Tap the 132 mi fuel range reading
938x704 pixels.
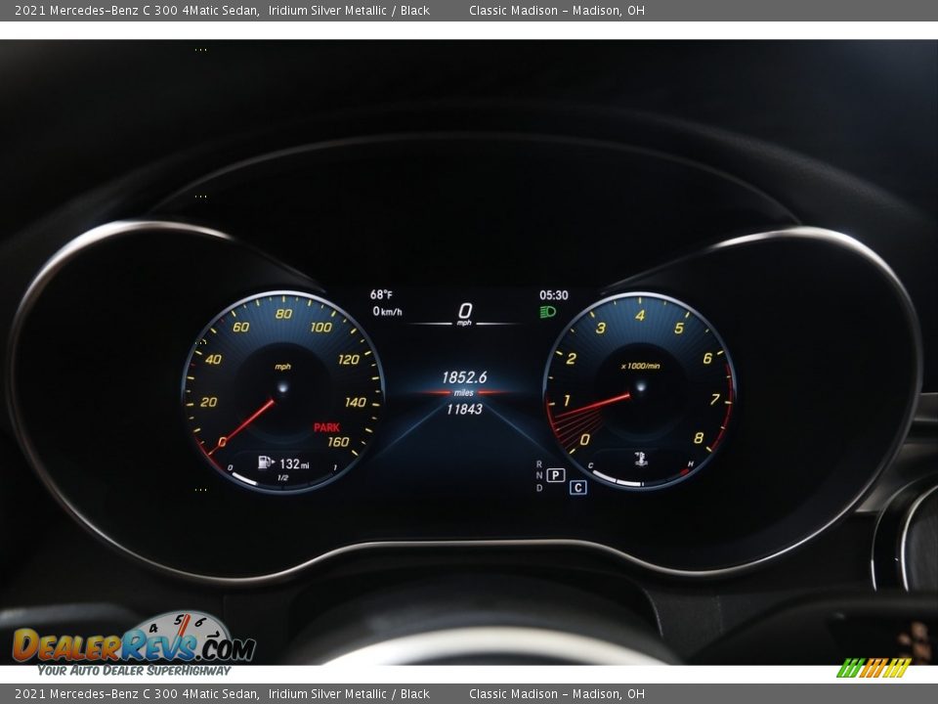pos(294,463)
